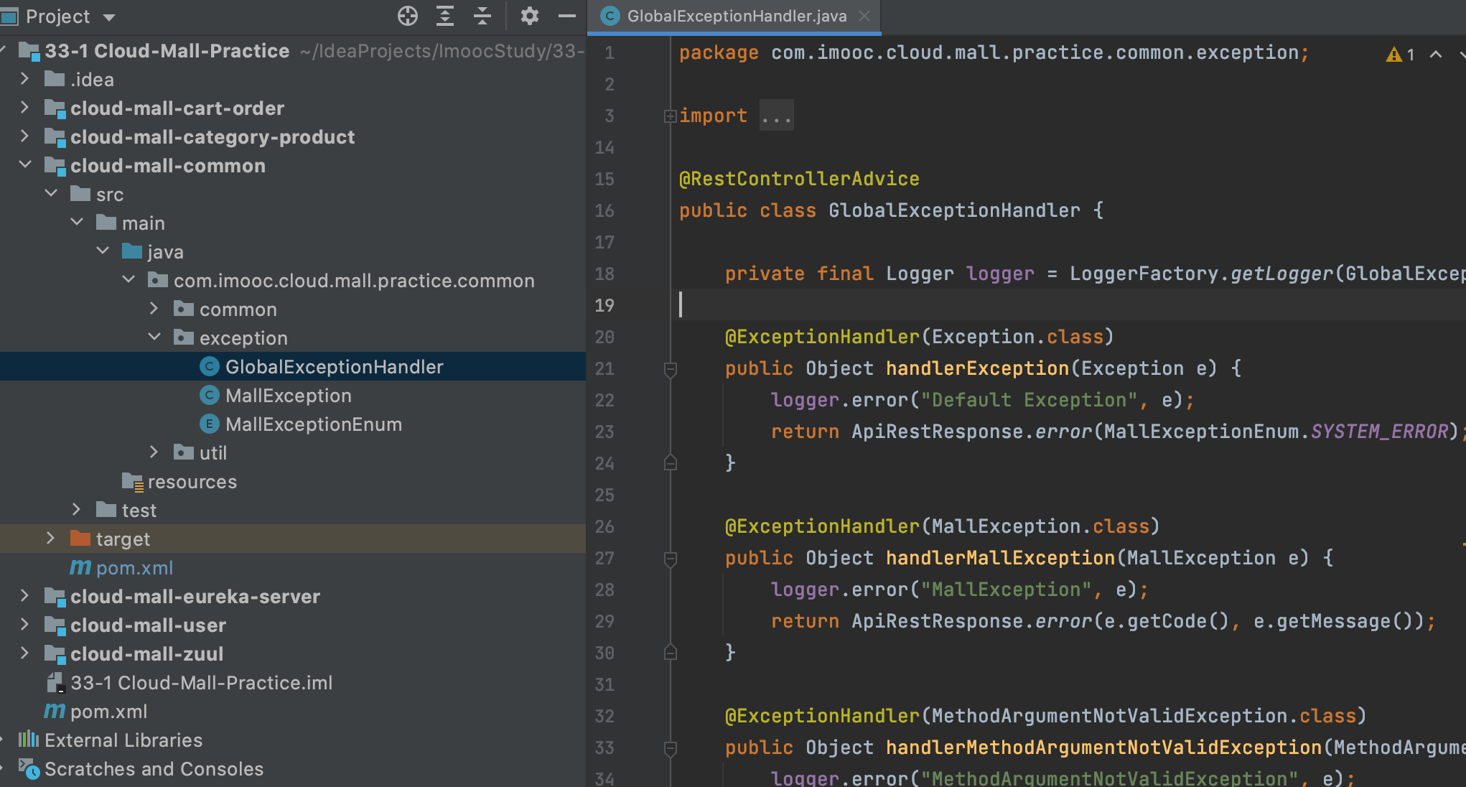Click the folded import ellipsis

pos(776,116)
